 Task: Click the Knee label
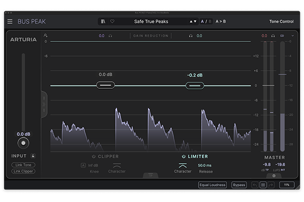[94, 172]
